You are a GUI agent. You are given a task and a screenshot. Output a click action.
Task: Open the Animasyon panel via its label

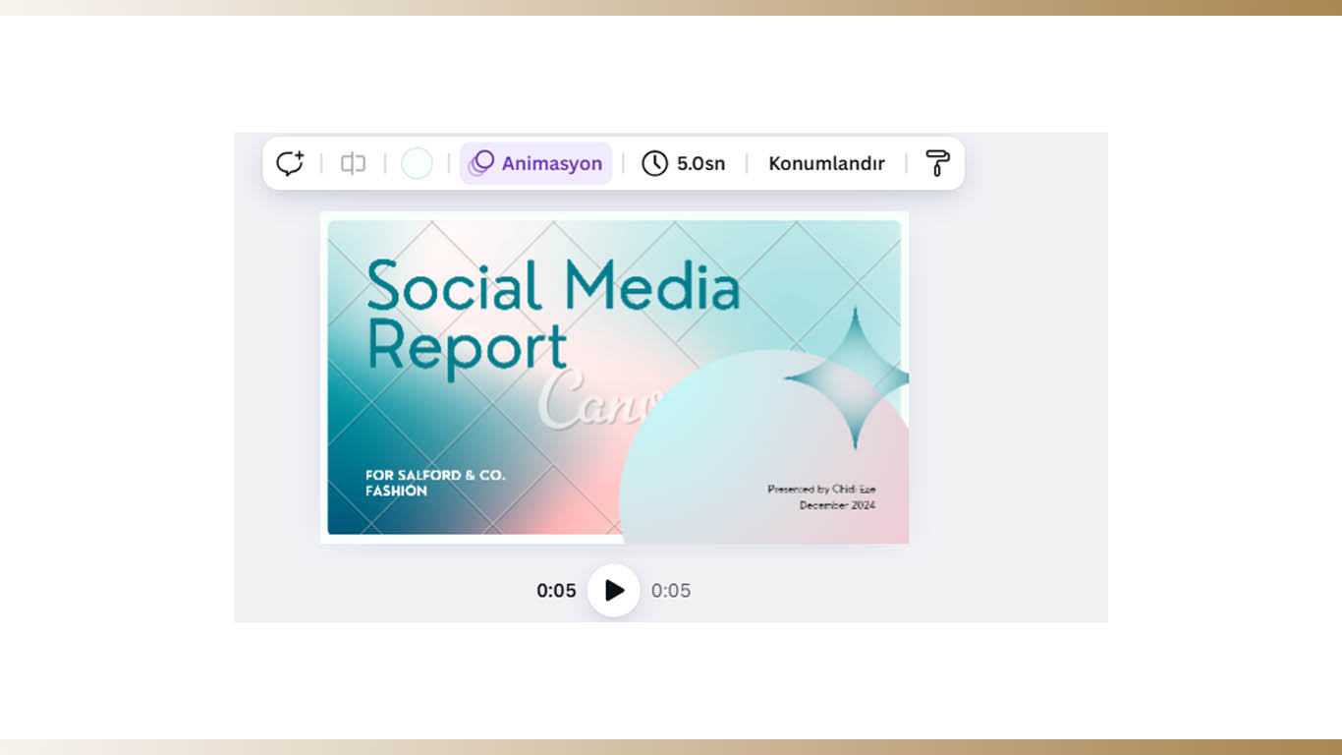tap(551, 163)
